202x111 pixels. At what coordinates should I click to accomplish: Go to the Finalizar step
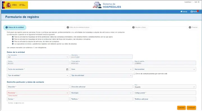click(193, 27)
